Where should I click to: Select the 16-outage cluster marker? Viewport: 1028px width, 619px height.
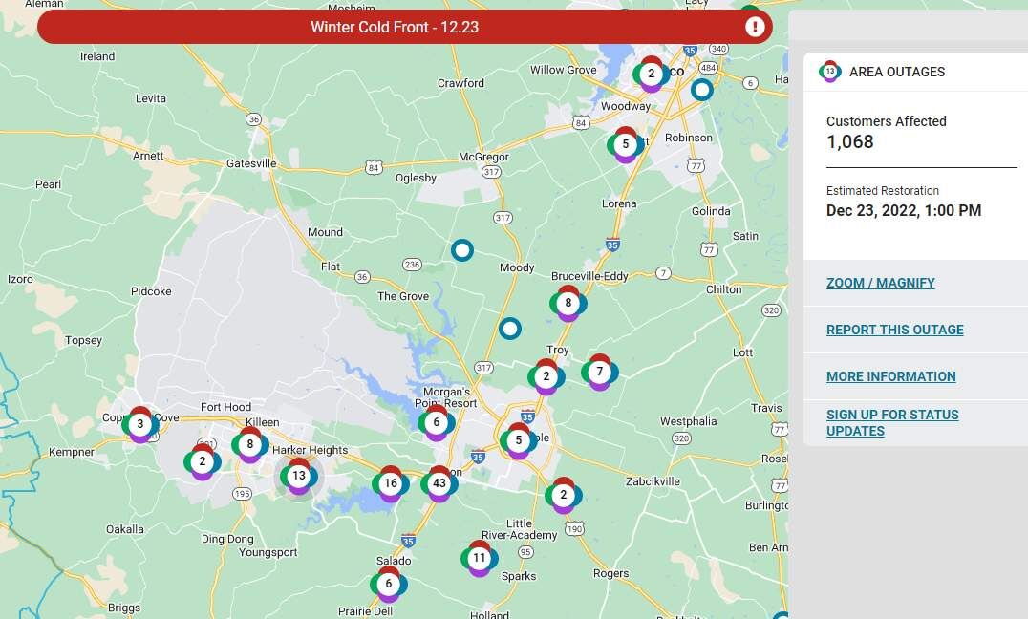(x=390, y=483)
